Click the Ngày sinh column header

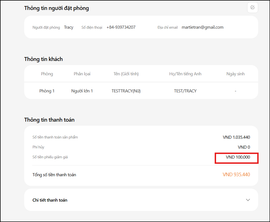[x=235, y=74]
